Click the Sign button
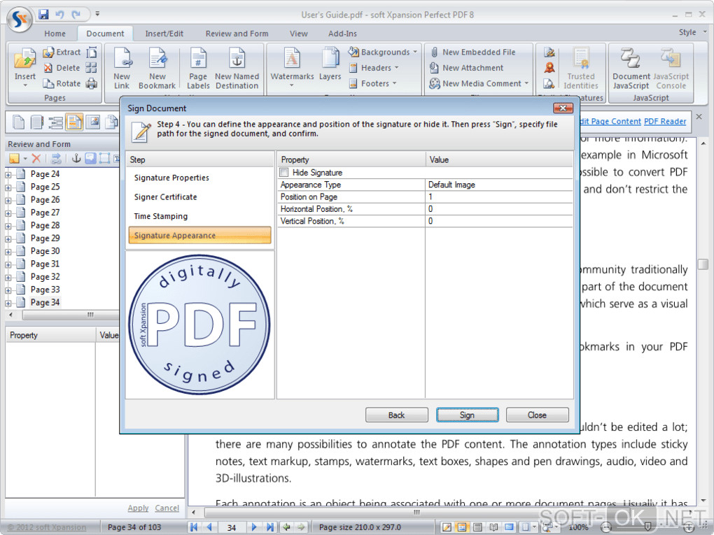The height and width of the screenshot is (535, 714). pyautogui.click(x=467, y=415)
